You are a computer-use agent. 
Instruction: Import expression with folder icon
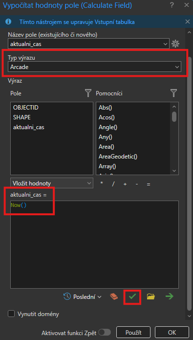(151, 296)
